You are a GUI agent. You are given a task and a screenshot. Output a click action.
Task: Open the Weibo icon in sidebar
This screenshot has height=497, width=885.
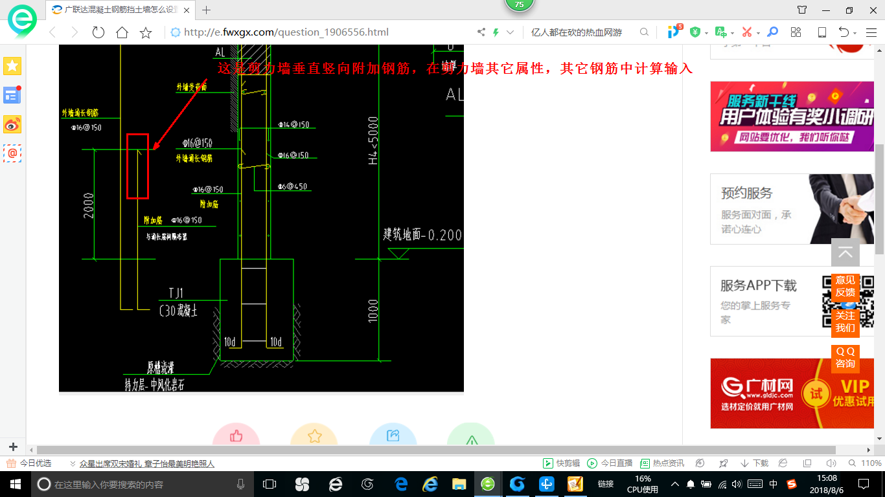pos(12,124)
